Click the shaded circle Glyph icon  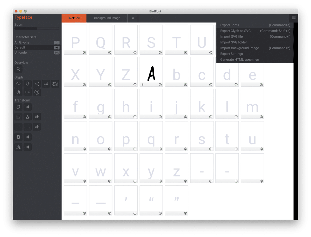18,92
